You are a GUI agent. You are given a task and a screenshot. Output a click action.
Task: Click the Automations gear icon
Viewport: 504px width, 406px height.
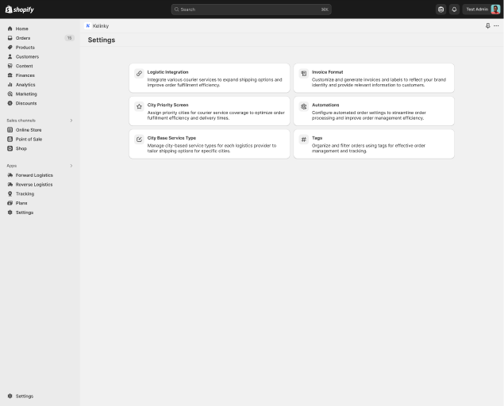pos(303,106)
